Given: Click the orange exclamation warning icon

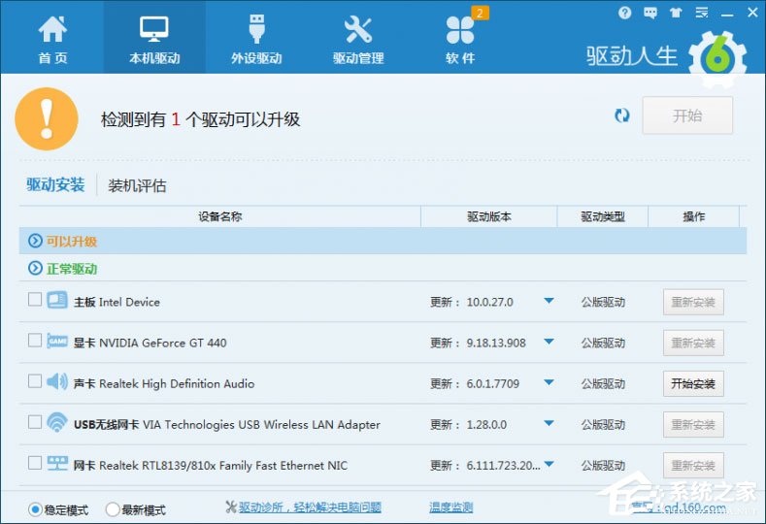Looking at the screenshot, I should coord(47,118).
